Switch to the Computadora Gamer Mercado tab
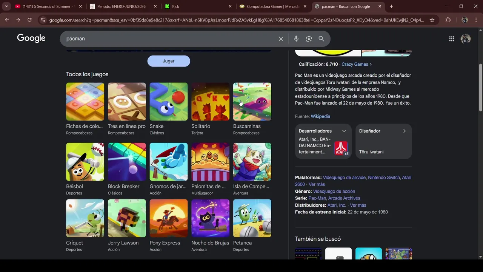The height and width of the screenshot is (272, 483). pyautogui.click(x=273, y=6)
